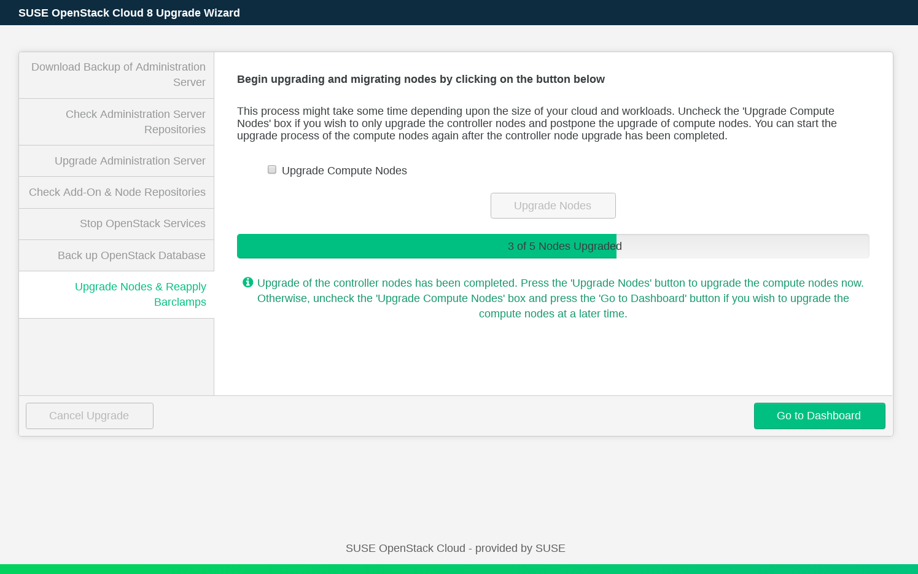
Task: Select Check Add-On & Node Repositories step
Action: 117,192
